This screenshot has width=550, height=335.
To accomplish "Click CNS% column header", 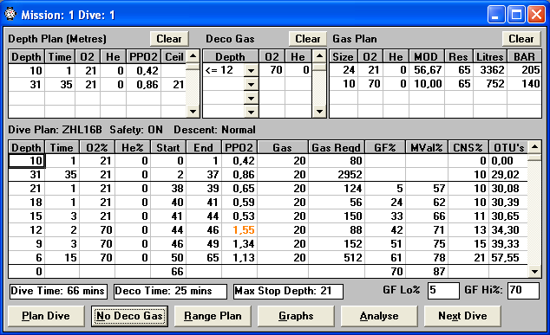I will (468, 148).
